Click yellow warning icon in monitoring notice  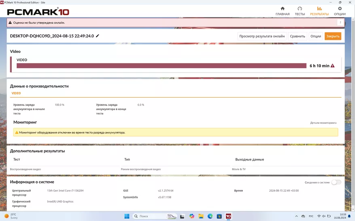point(17,132)
